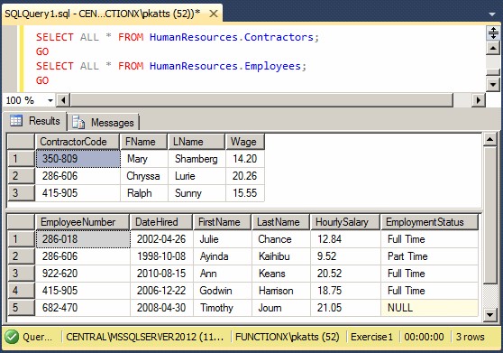Click the HourlySalary column header
503x353 pixels.
tap(345, 222)
